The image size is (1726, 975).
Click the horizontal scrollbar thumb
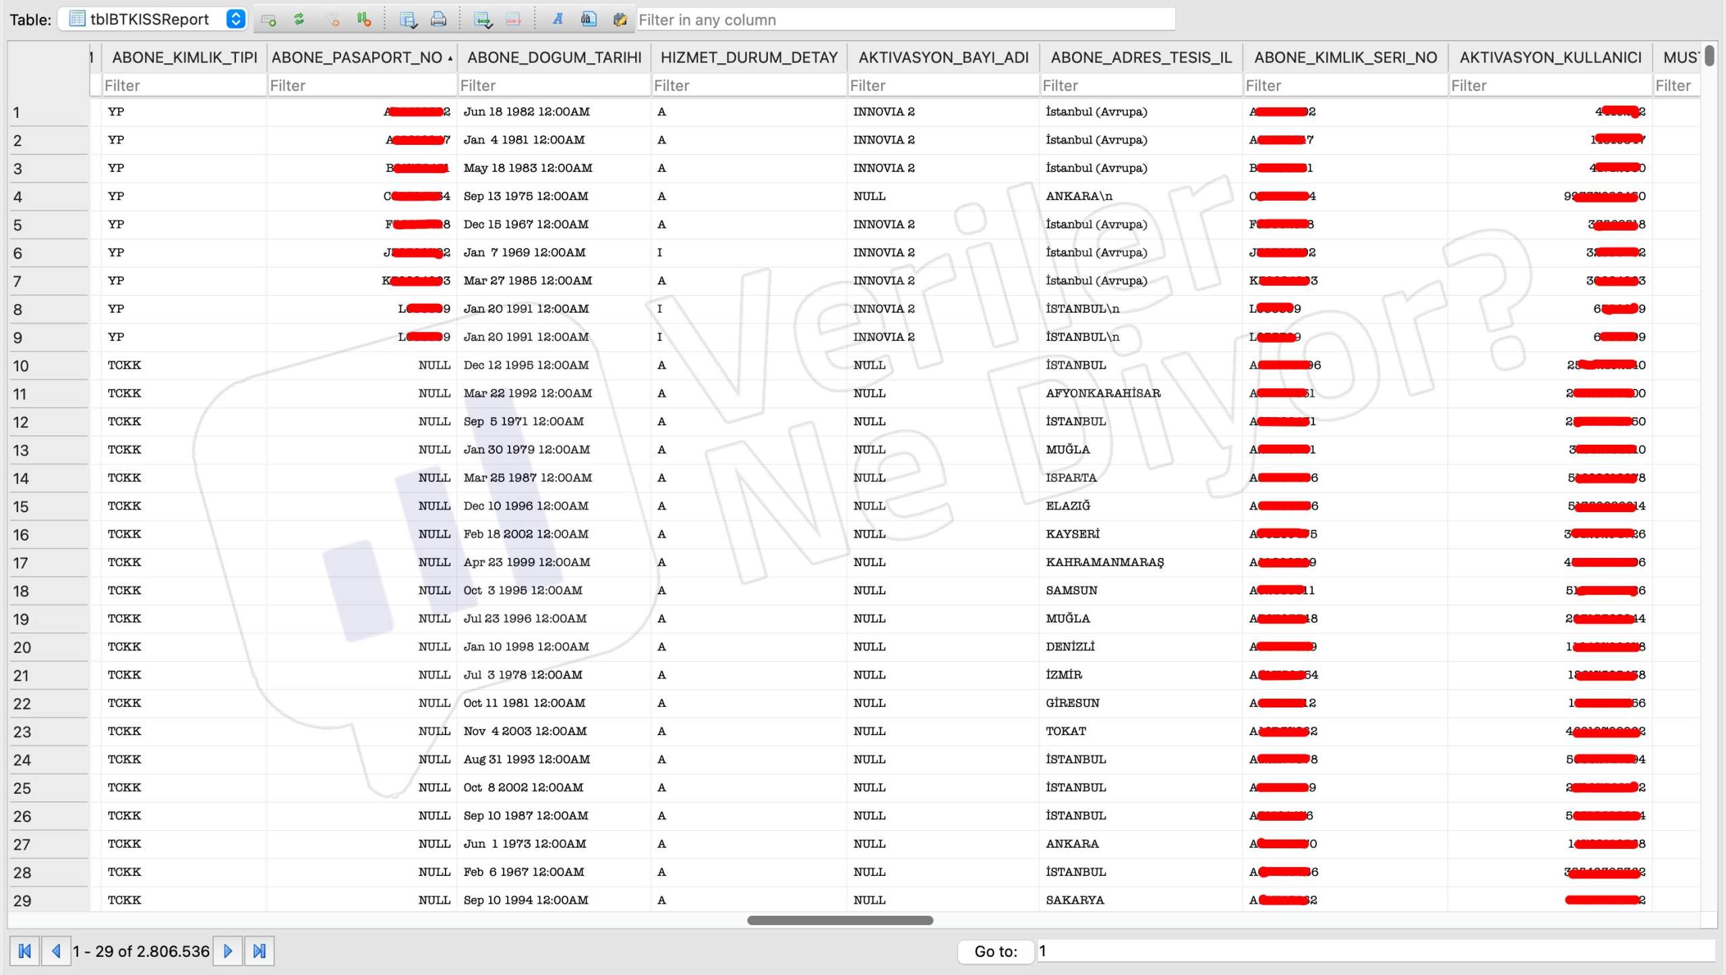click(839, 920)
